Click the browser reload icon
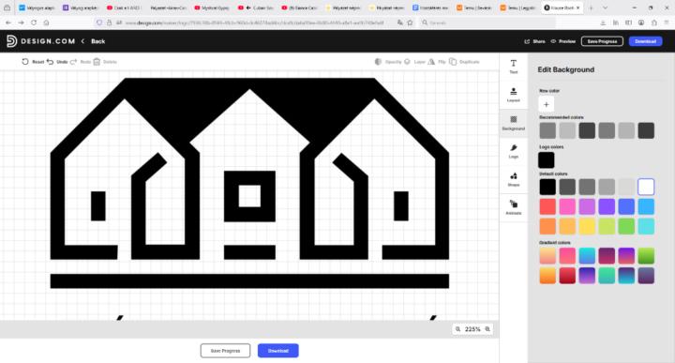The height and width of the screenshot is (363, 675). coord(34,23)
